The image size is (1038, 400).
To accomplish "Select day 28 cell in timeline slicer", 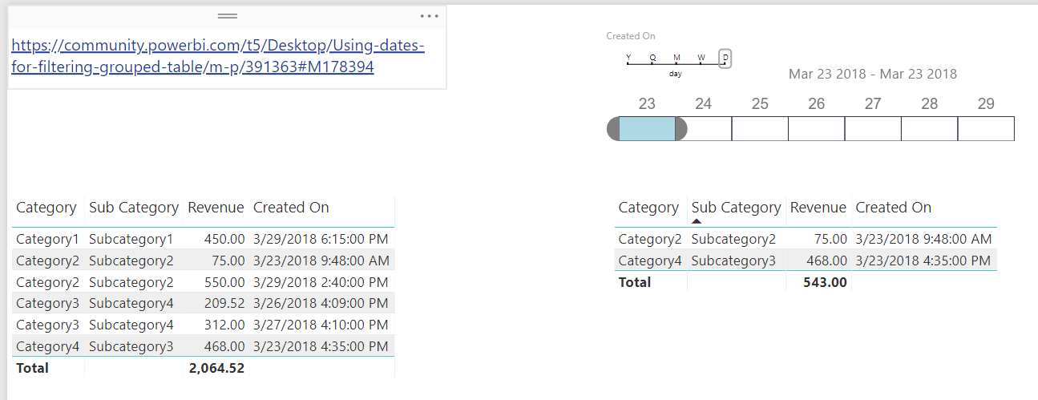I will click(930, 128).
